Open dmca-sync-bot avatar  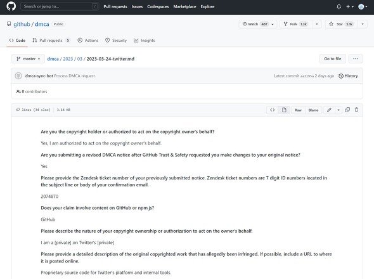(x=18, y=76)
